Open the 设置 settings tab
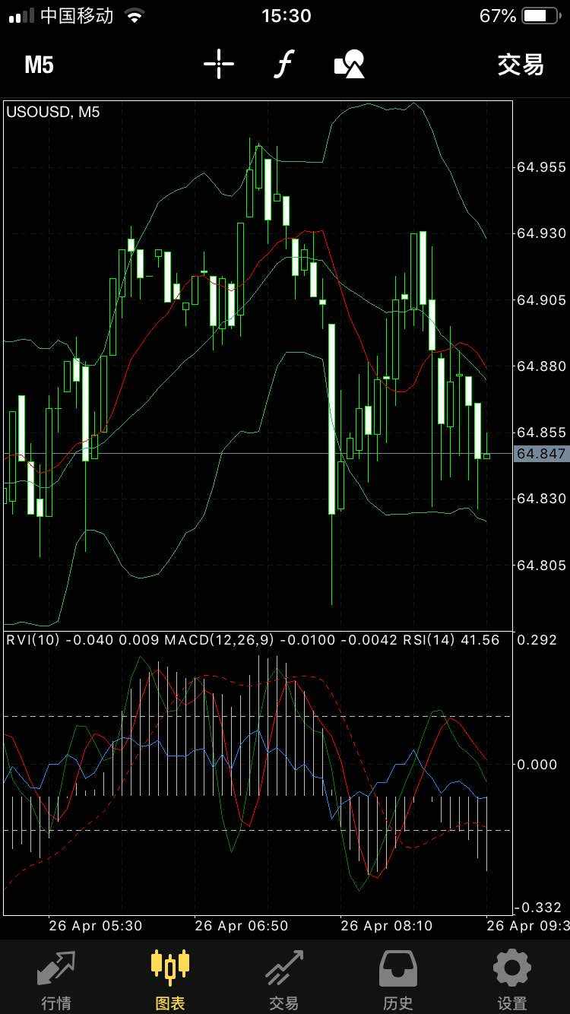The height and width of the screenshot is (1014, 570). tap(512, 978)
